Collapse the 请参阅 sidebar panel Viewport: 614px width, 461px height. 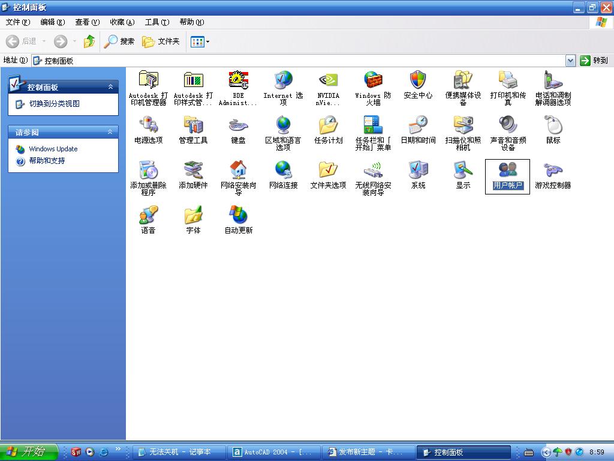[110, 132]
